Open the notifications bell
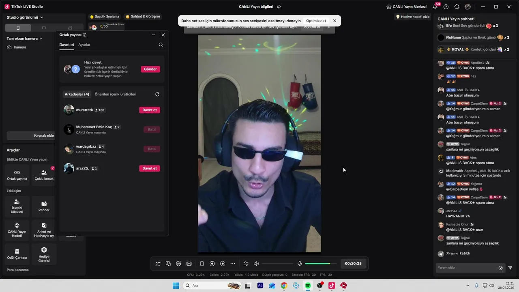Screen dimensions: 519x292 point(435,7)
